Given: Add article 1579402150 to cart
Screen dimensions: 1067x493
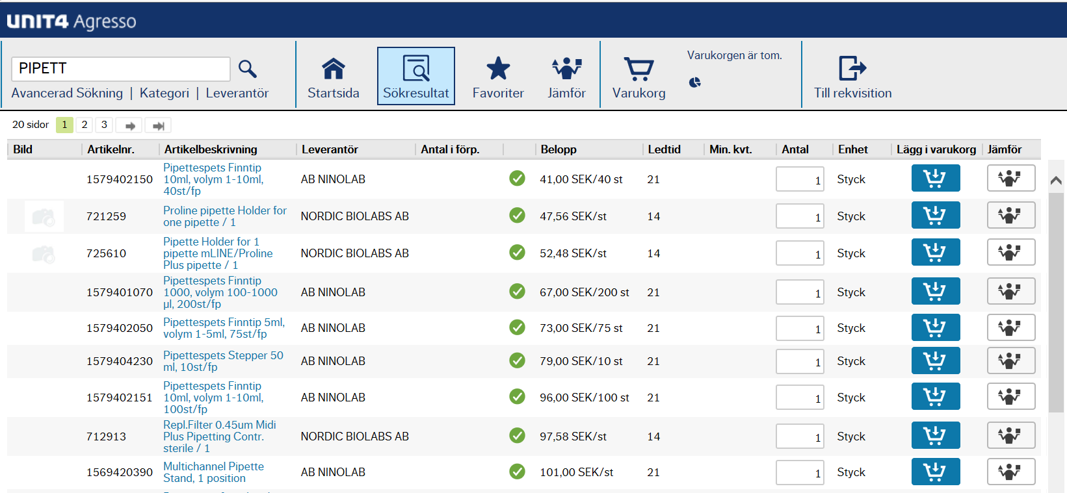Looking at the screenshot, I should (x=936, y=179).
